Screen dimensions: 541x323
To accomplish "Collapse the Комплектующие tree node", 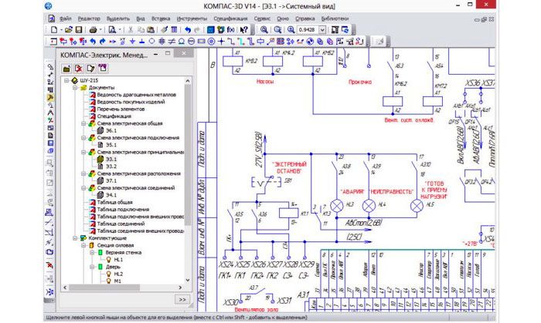I will click(x=75, y=238).
